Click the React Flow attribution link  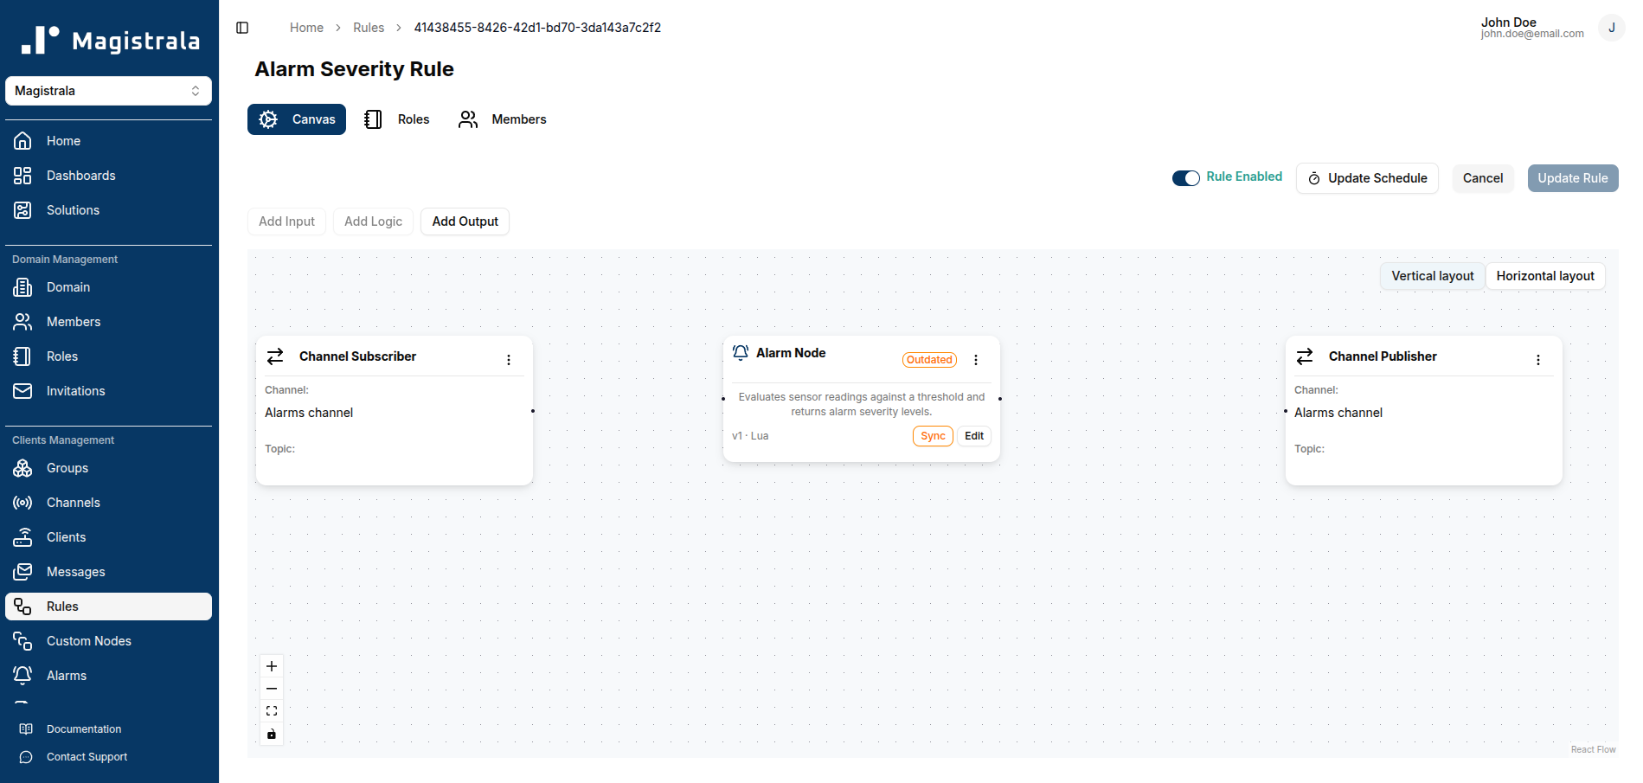(x=1593, y=750)
